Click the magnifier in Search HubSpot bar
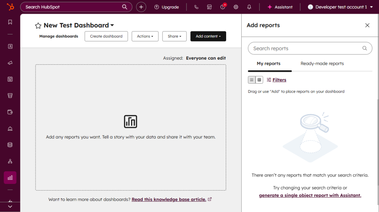 tap(124, 7)
